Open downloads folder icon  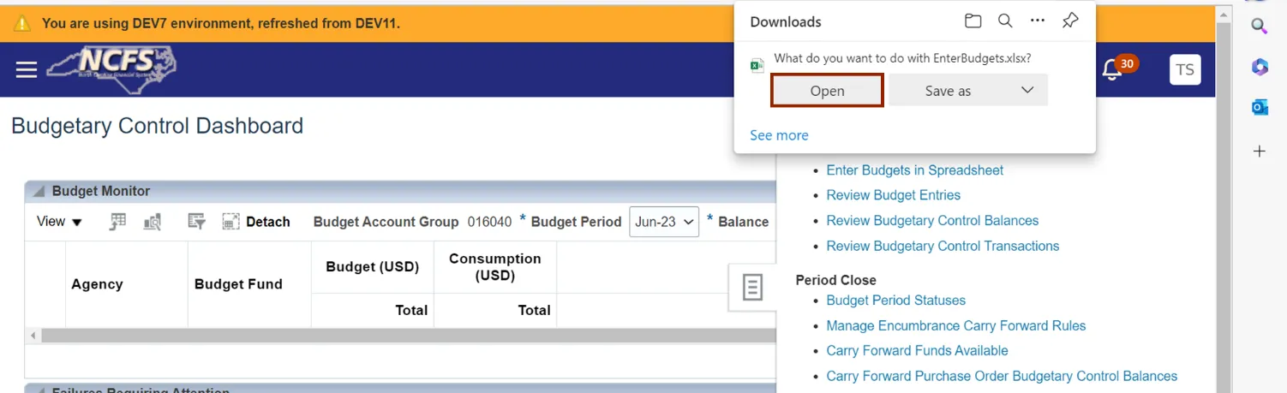click(973, 21)
